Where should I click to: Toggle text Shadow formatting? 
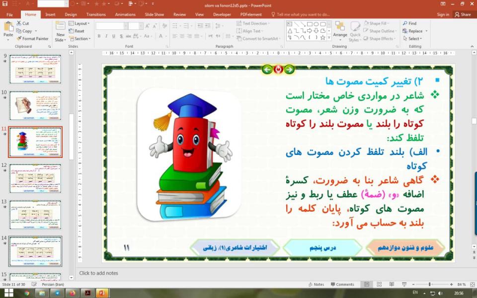click(x=121, y=36)
